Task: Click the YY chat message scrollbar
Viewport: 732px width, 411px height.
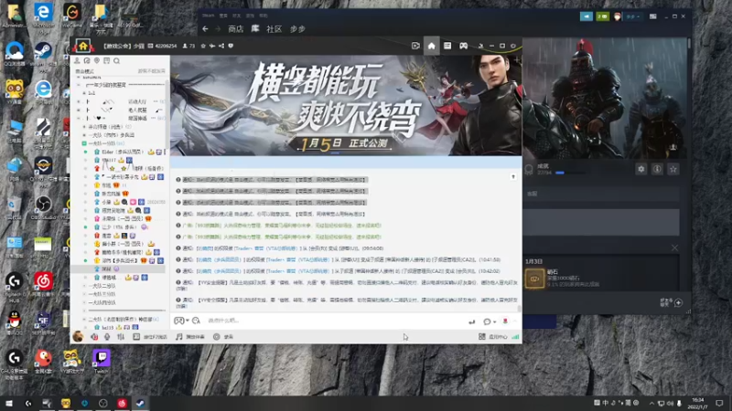Action: tap(520, 309)
